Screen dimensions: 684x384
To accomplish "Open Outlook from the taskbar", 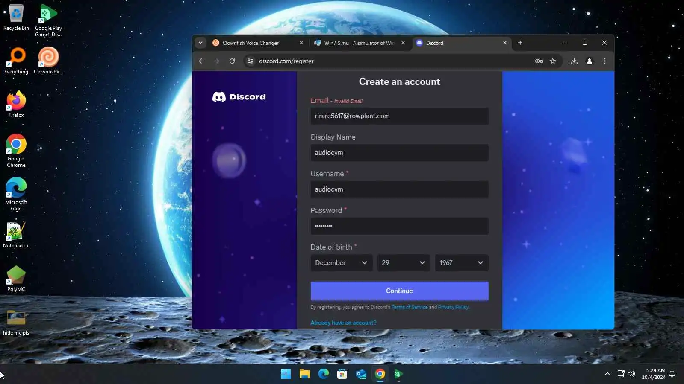I will click(361, 374).
